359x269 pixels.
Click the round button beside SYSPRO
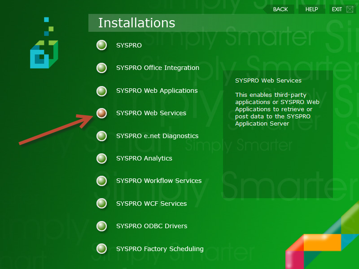(x=102, y=45)
